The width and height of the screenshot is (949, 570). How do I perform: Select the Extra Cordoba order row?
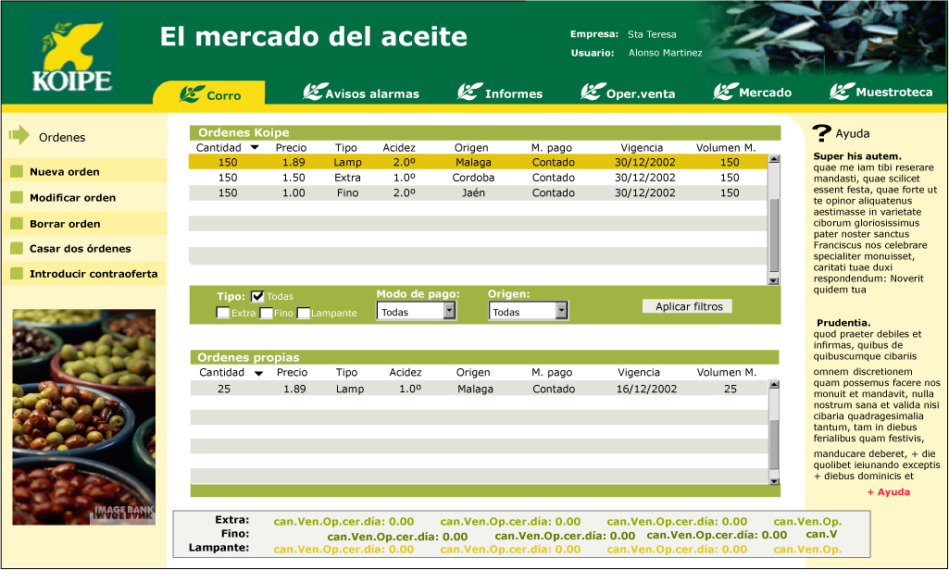pyautogui.click(x=478, y=178)
